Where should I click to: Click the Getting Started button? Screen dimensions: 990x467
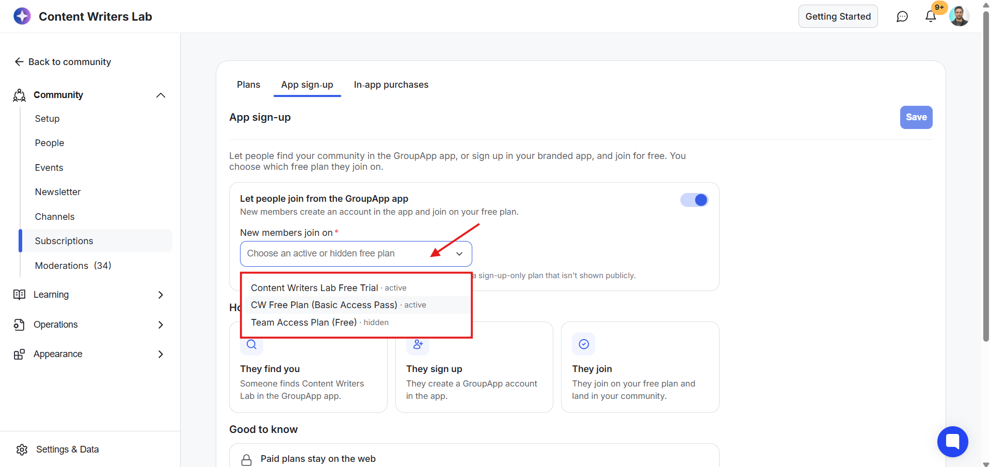click(x=838, y=17)
